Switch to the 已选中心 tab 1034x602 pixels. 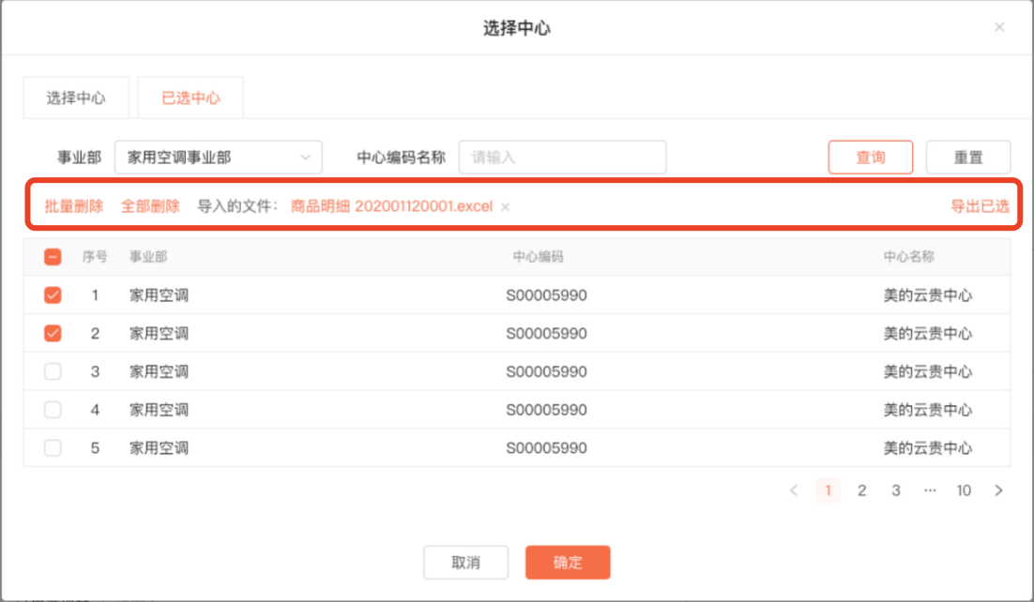click(190, 98)
